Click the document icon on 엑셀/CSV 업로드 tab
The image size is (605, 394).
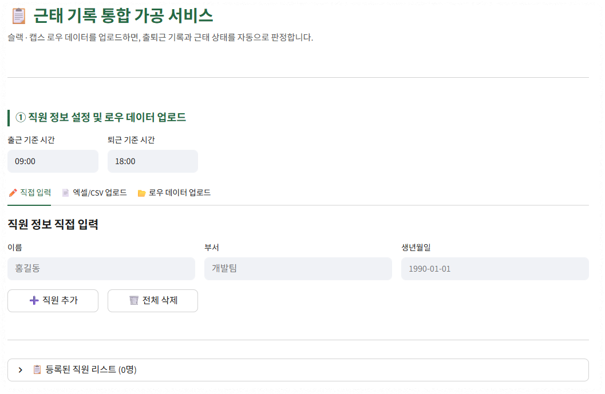[65, 193]
